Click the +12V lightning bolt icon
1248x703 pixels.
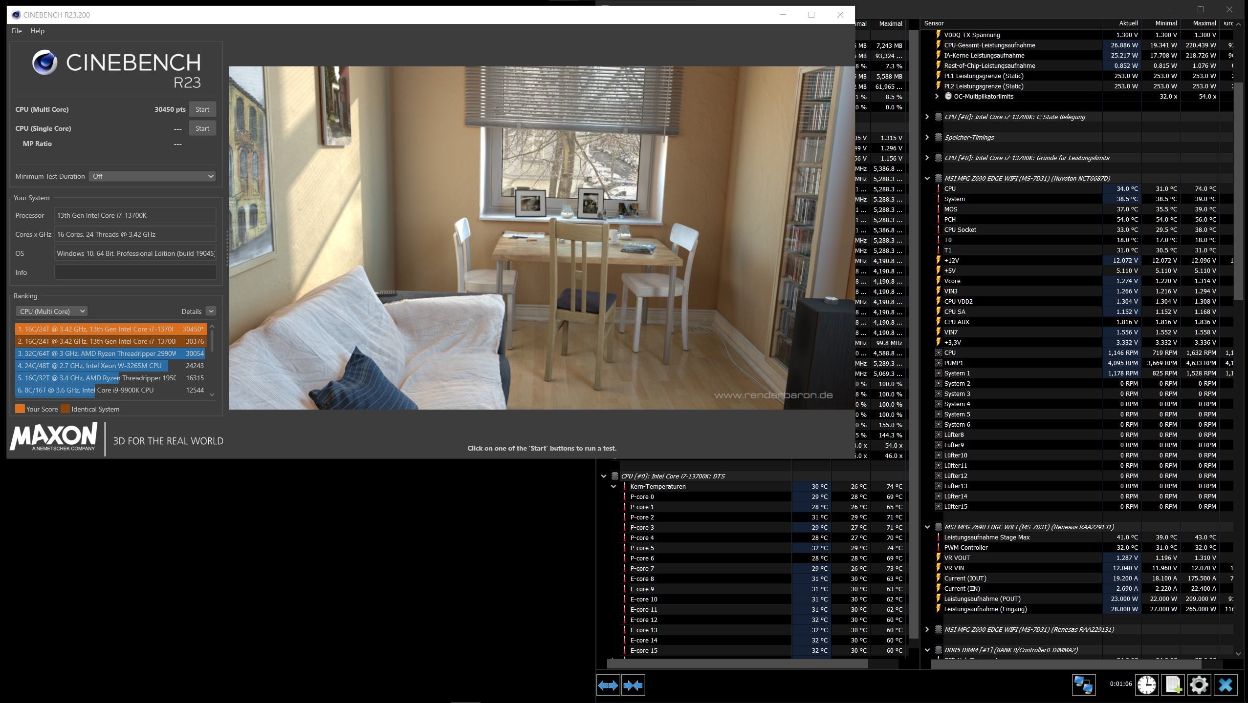click(939, 260)
